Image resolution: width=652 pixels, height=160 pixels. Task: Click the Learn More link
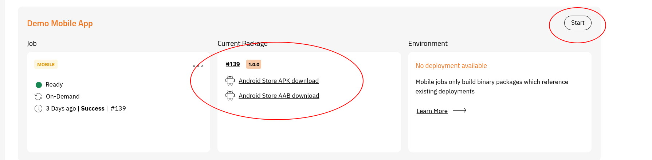pyautogui.click(x=432, y=111)
